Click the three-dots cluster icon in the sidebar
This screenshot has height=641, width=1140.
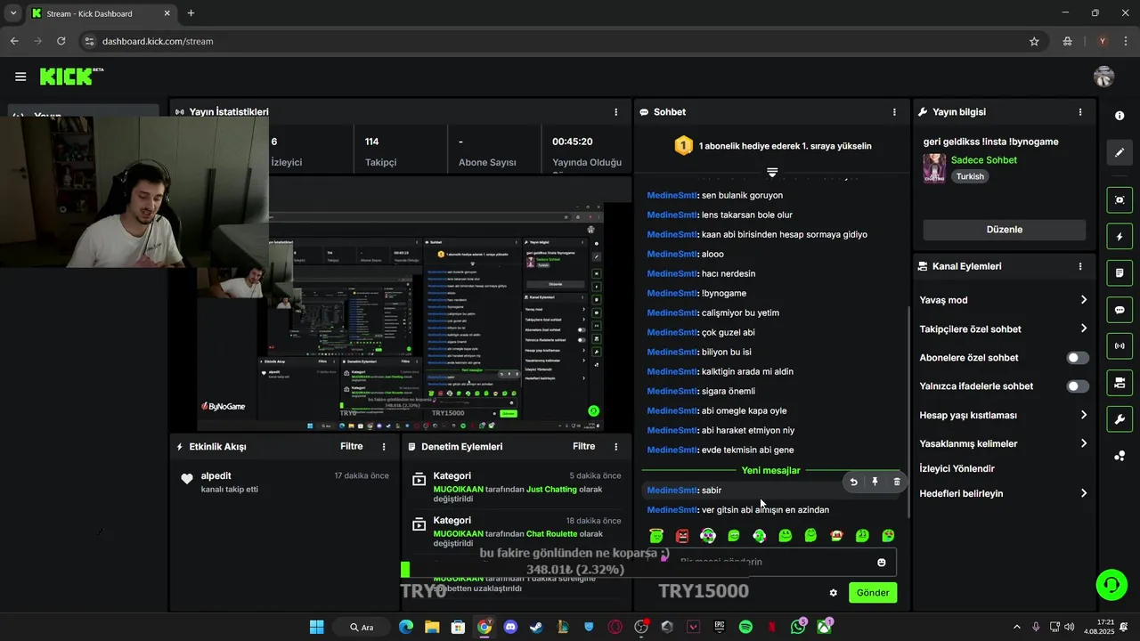[1120, 457]
